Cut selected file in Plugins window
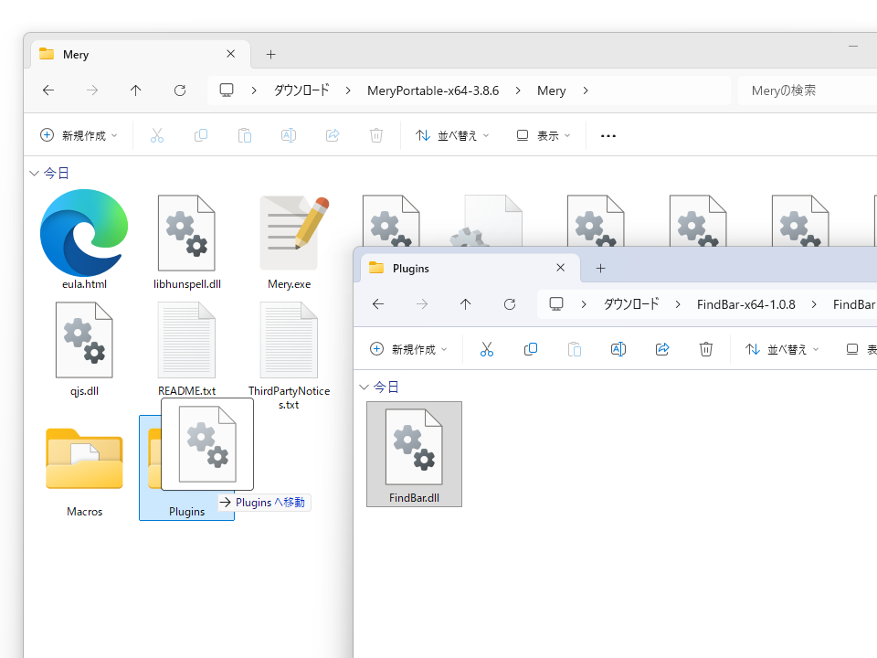The image size is (877, 658). (x=487, y=350)
